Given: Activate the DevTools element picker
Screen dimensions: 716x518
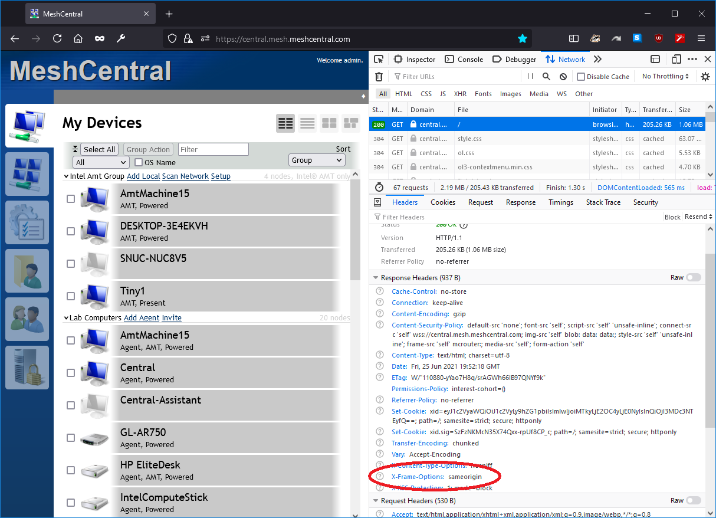Looking at the screenshot, I should [379, 59].
